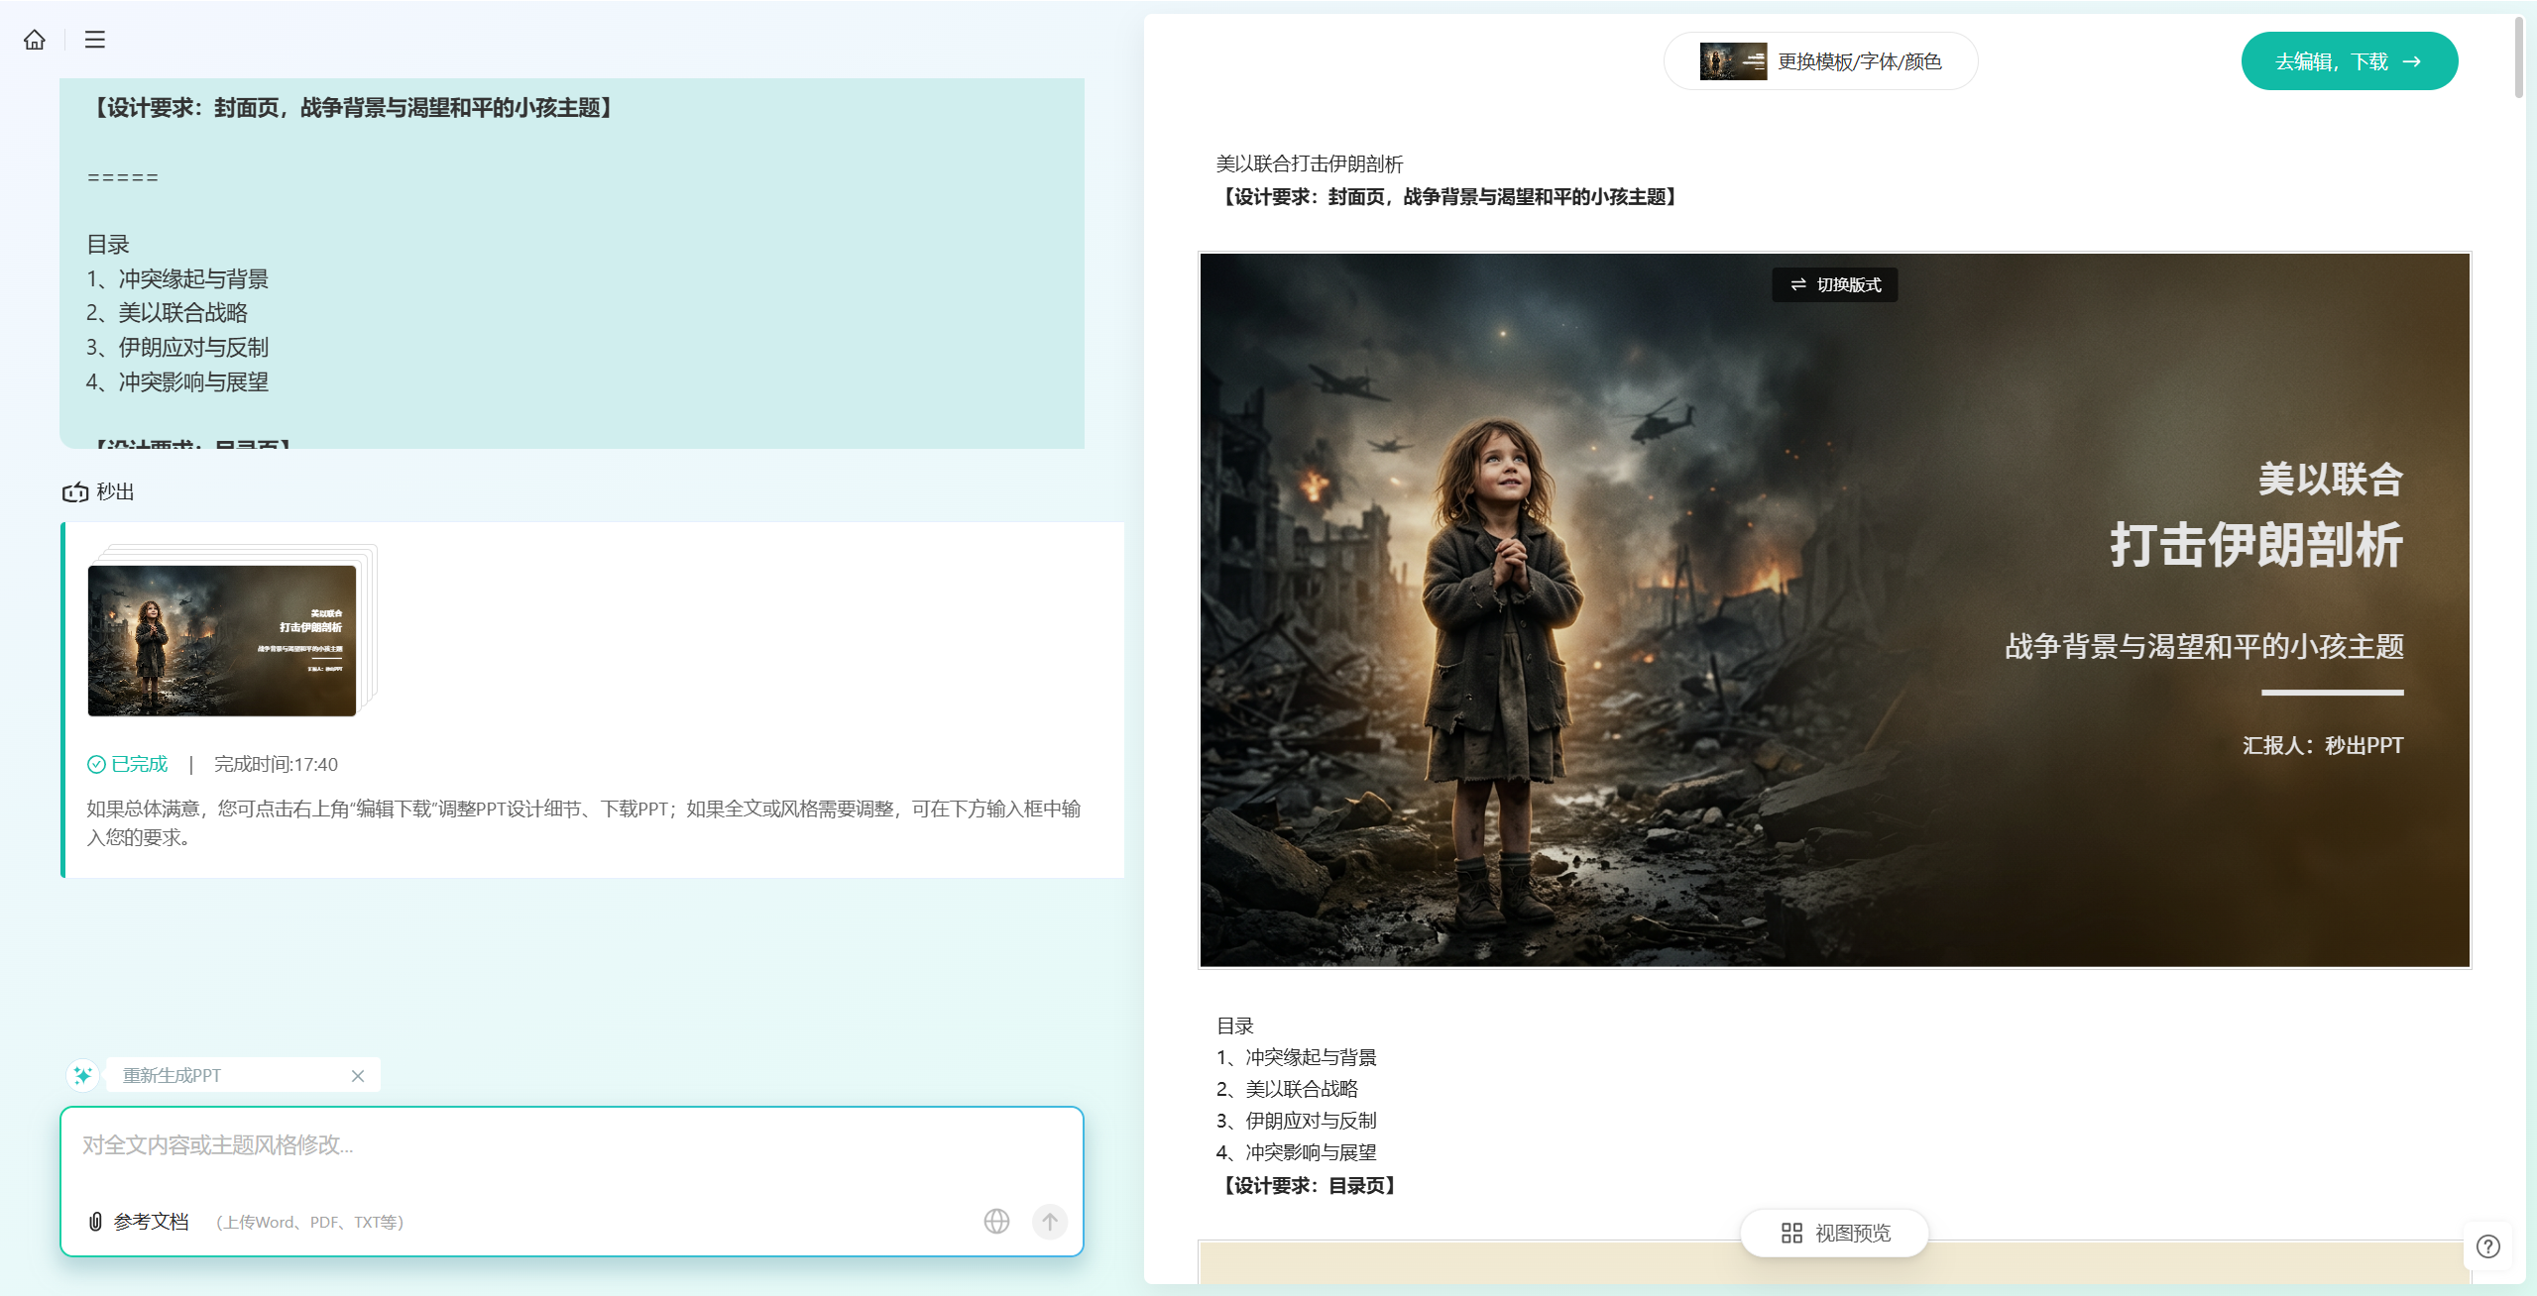
Task: Select the cover slide preview image
Action: 1834,610
